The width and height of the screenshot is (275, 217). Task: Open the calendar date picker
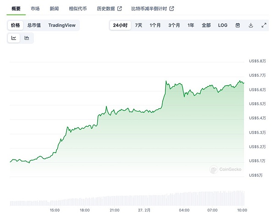point(238,25)
